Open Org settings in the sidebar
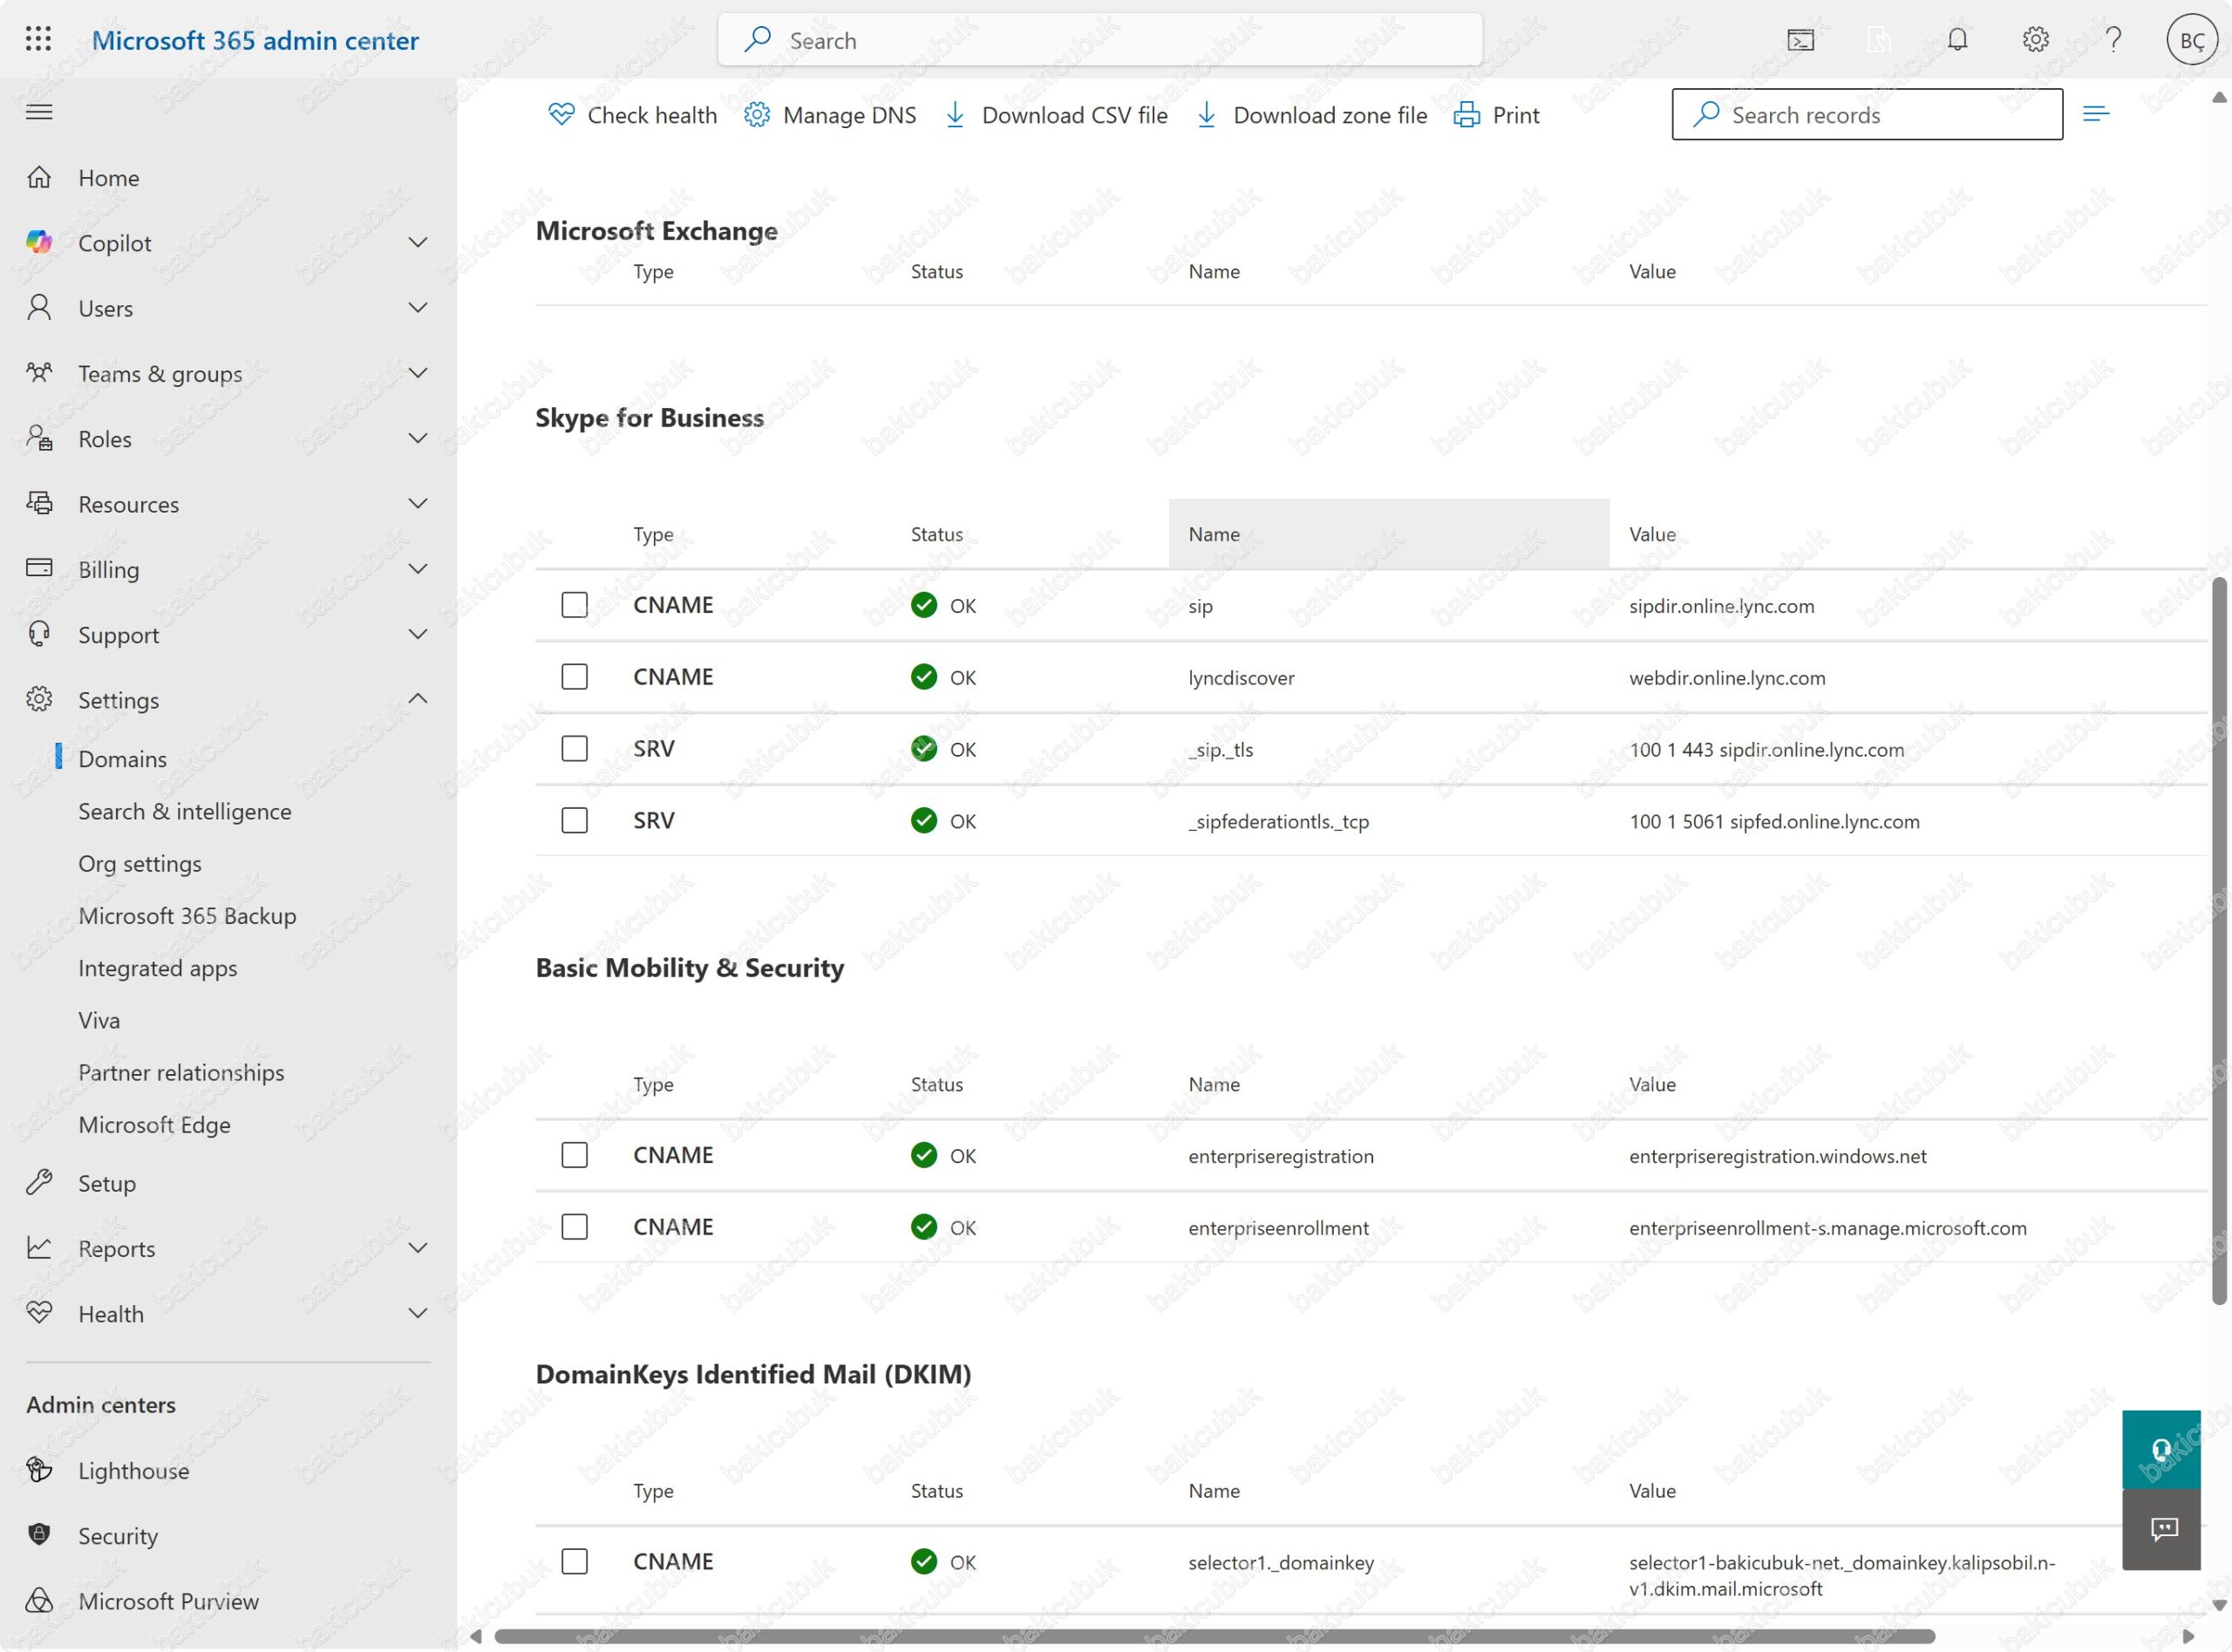This screenshot has height=1652, width=2232. tap(140, 863)
